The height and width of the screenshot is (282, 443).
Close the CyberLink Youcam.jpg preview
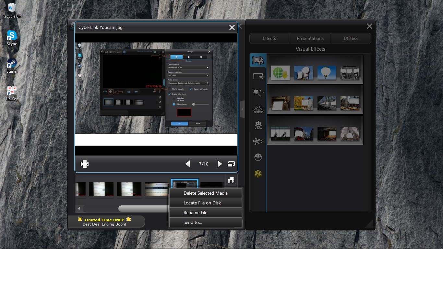click(x=232, y=28)
